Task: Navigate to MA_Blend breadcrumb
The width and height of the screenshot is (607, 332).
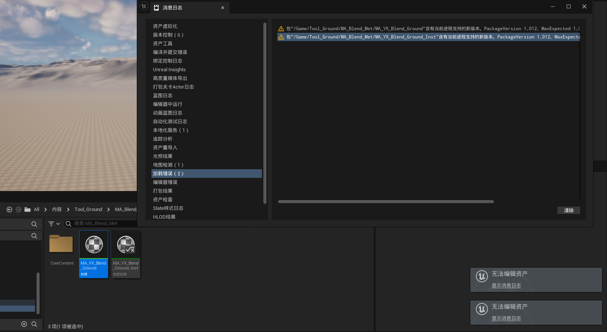Action: 125,210
